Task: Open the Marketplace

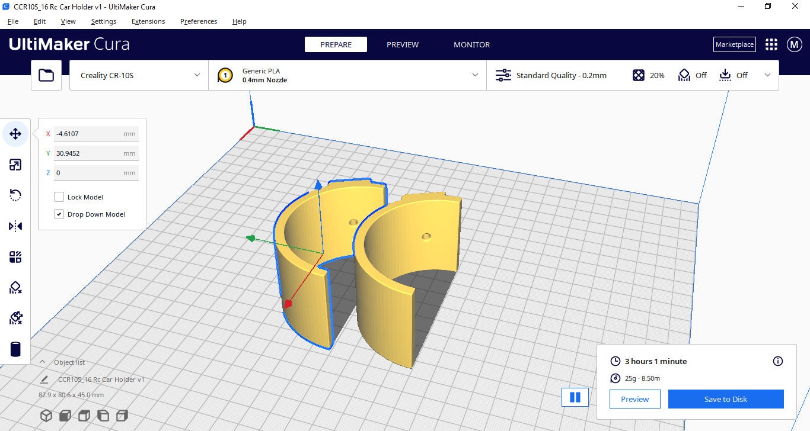Action: pyautogui.click(x=734, y=44)
